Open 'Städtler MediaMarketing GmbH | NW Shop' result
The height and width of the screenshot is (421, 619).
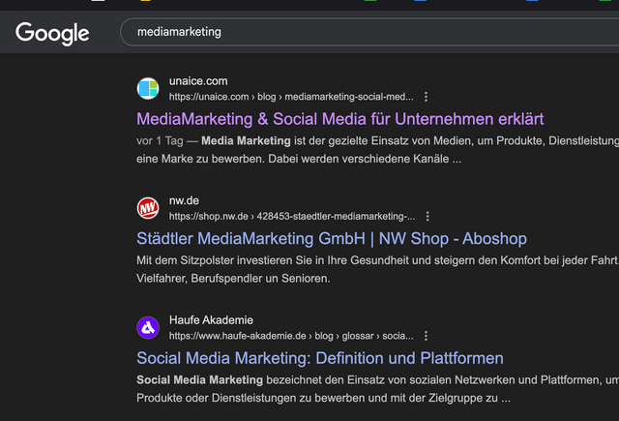(x=332, y=238)
